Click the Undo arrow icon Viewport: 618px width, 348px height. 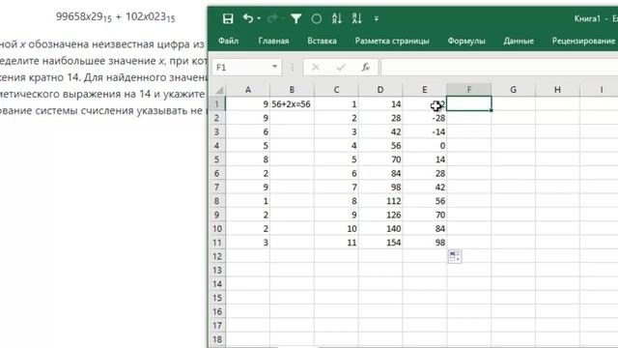point(248,18)
